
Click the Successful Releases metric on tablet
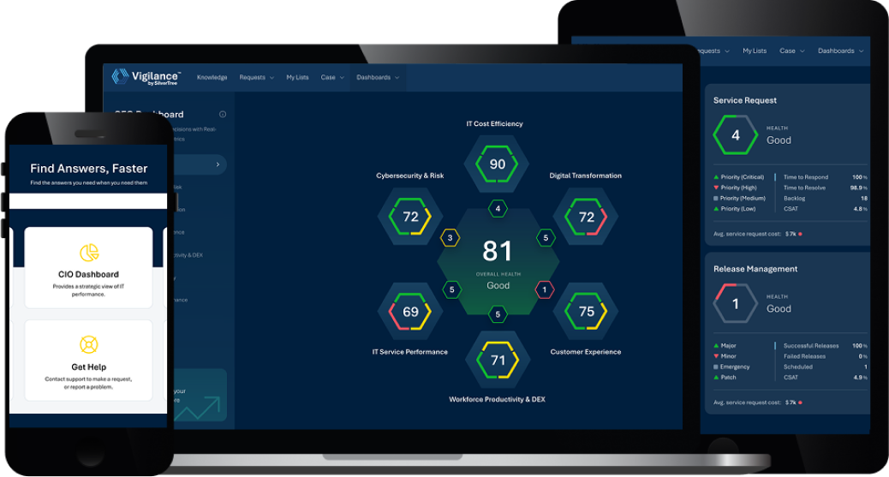826,345
